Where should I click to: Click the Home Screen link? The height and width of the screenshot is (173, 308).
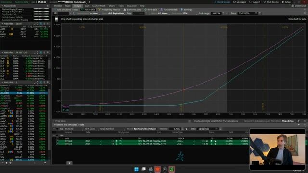coord(222,2)
